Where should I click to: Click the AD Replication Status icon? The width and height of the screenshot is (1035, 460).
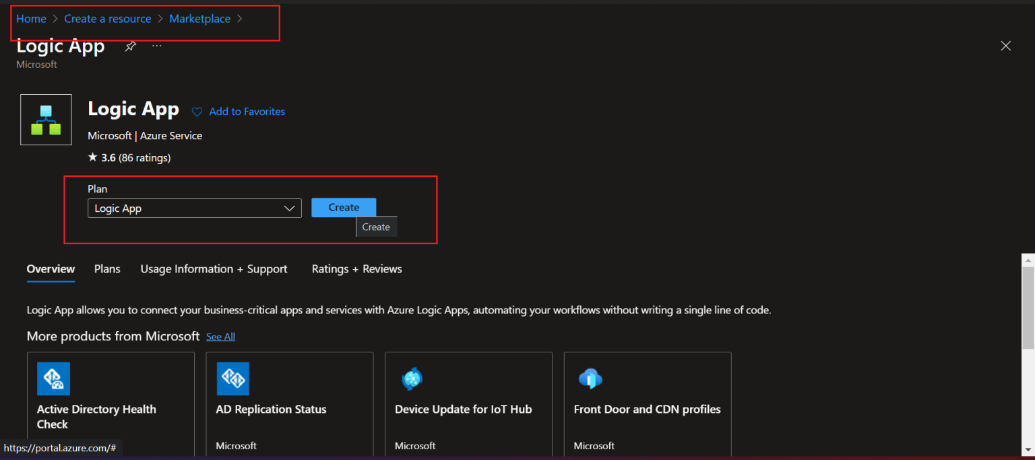[x=232, y=379]
